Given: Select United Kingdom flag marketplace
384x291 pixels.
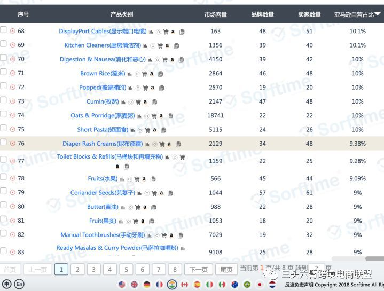Looking at the screenshot, I should 134,285.
